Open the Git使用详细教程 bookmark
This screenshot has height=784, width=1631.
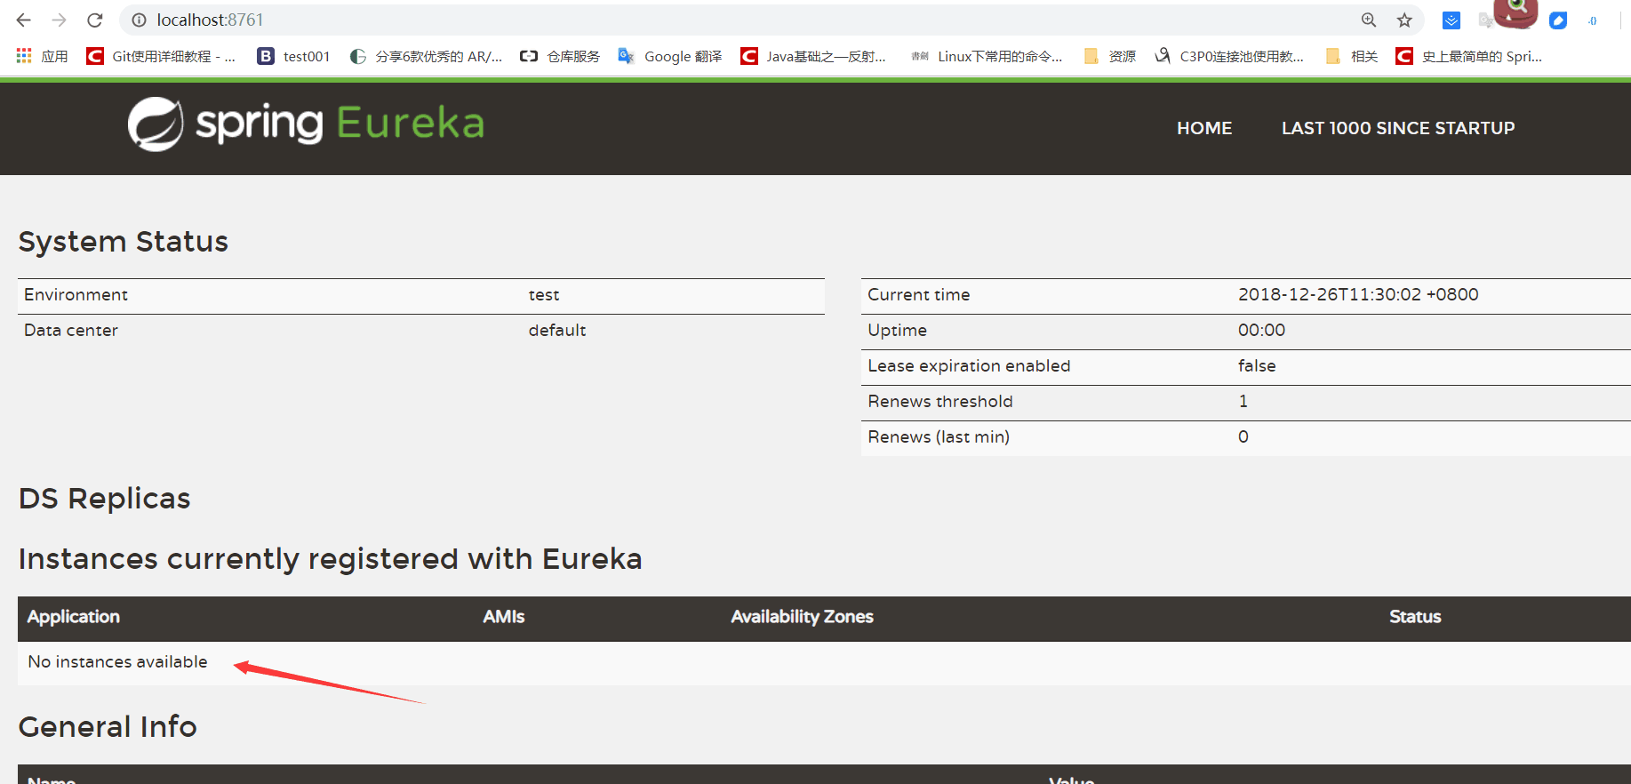coord(161,56)
